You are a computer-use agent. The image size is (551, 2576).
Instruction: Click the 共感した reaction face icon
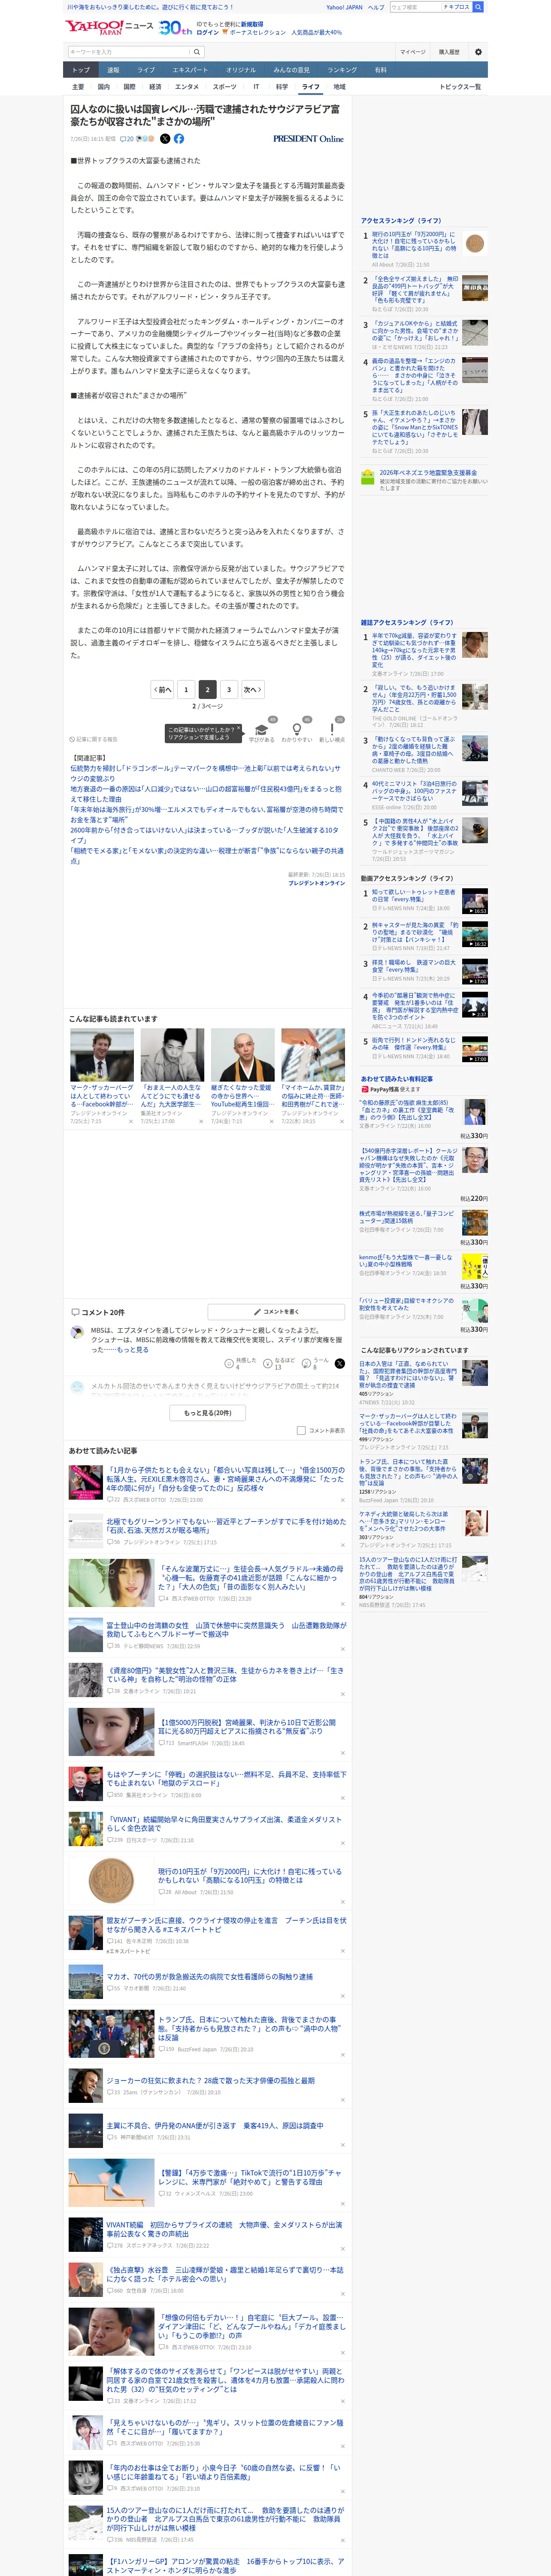point(229,1363)
